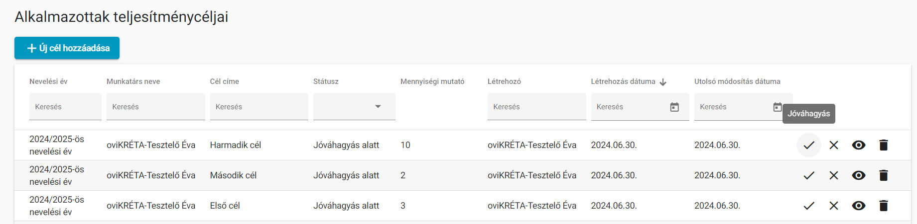Reject the Első cél goal
Screen dimensions: 917x224
pyautogui.click(x=833, y=206)
